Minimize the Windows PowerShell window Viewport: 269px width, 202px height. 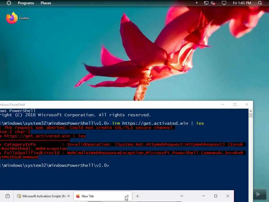point(223,104)
